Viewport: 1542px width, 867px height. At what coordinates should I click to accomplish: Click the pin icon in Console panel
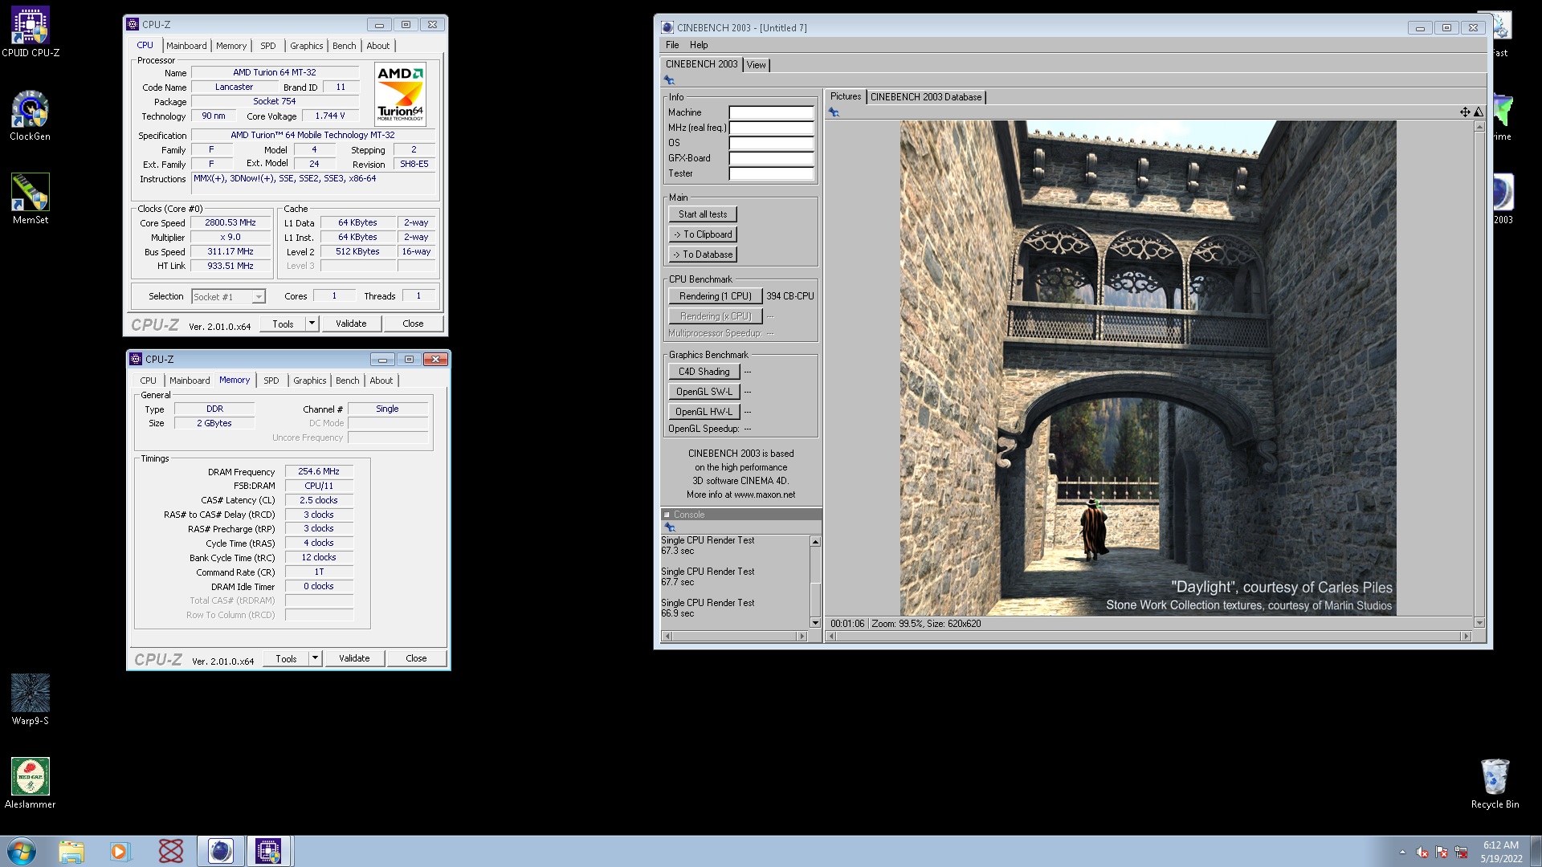670,527
